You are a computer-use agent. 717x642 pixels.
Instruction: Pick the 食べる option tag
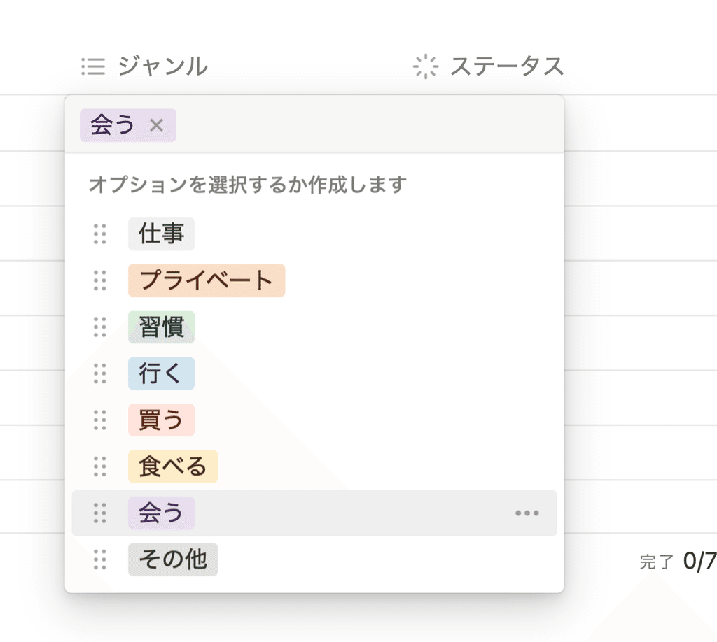click(173, 466)
